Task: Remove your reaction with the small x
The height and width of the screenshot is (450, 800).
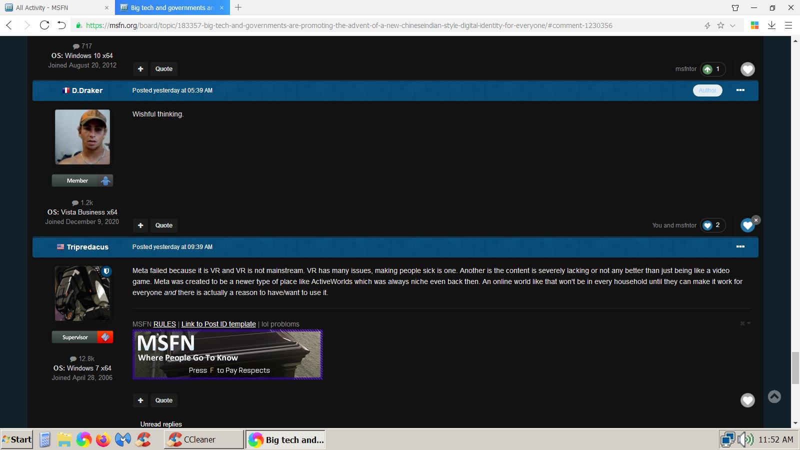Action: point(756,220)
